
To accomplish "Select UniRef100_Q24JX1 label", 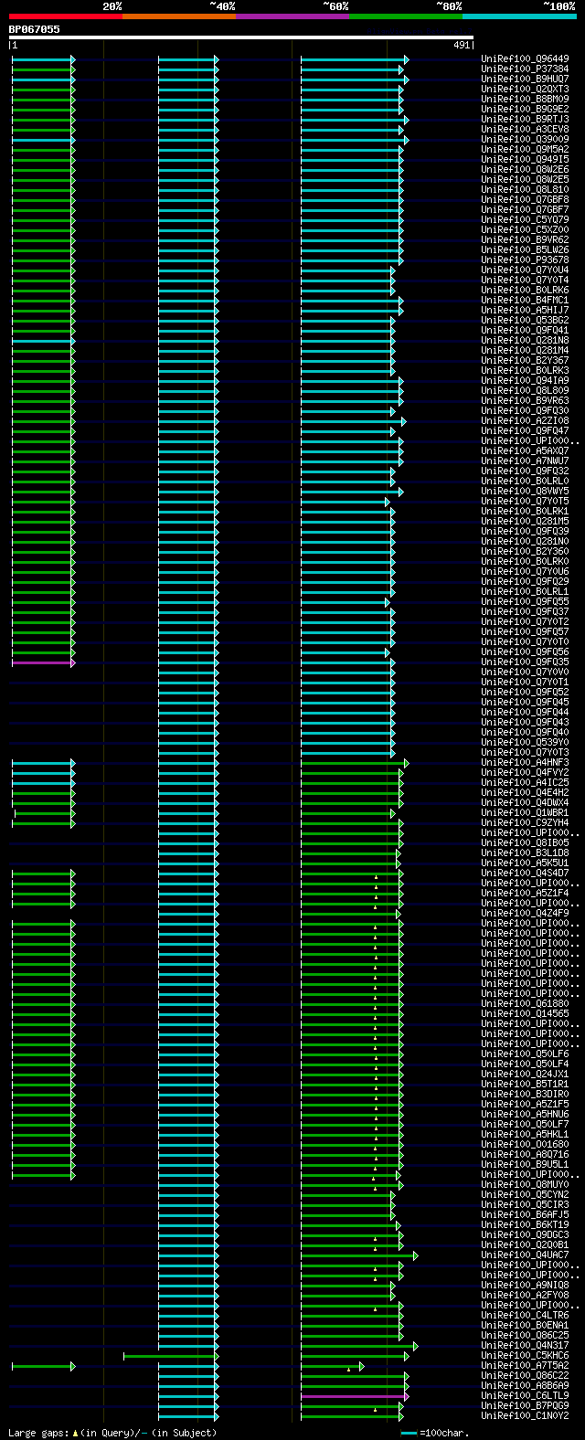I will 525,1074.
